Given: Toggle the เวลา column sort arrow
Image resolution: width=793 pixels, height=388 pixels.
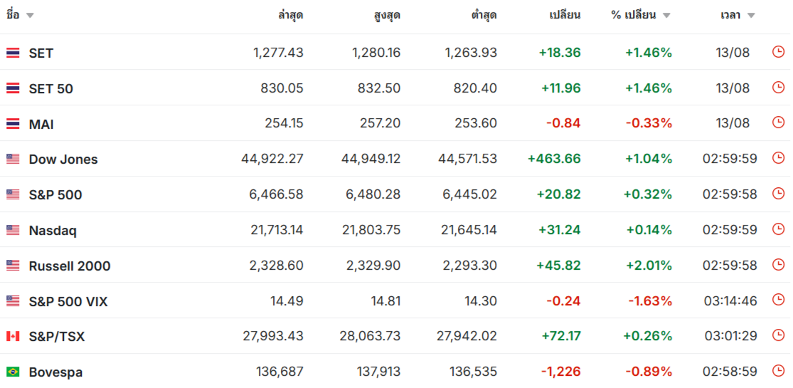Looking at the screenshot, I should click(750, 15).
